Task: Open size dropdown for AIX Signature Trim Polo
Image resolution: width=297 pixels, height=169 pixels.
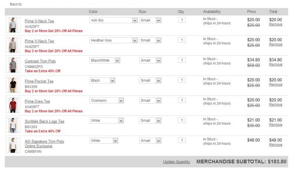Action: tap(150, 141)
